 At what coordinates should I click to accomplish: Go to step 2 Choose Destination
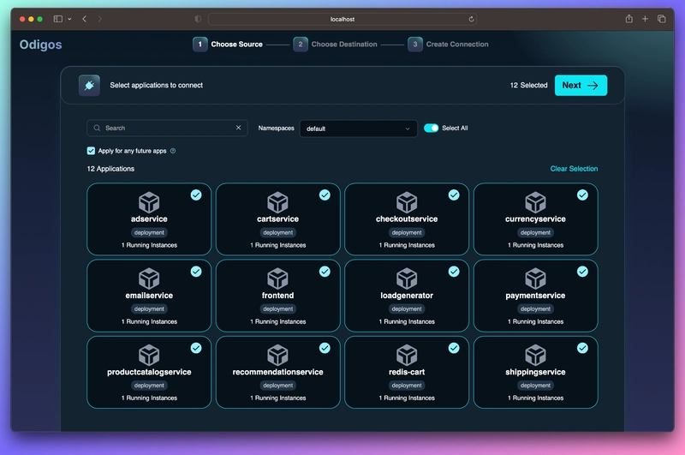pyautogui.click(x=335, y=45)
